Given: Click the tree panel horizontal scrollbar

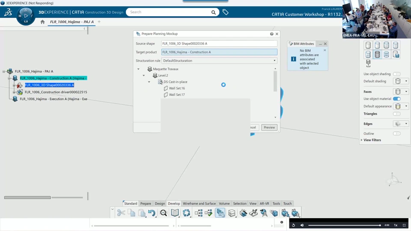Looking at the screenshot, I should pos(27,198).
